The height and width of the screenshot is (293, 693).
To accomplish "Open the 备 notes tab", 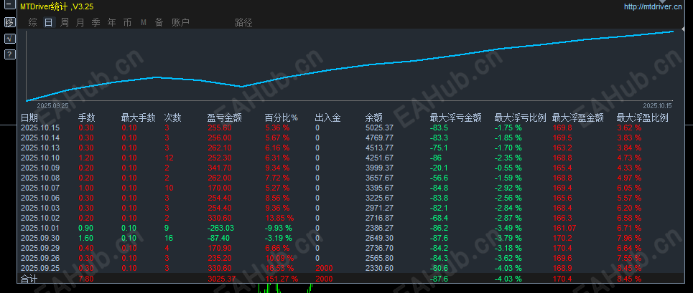I will pos(159,22).
